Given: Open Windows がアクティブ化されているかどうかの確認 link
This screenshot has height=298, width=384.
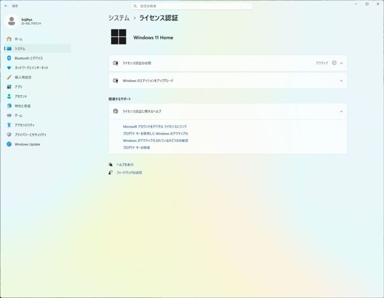Looking at the screenshot, I should (x=156, y=141).
